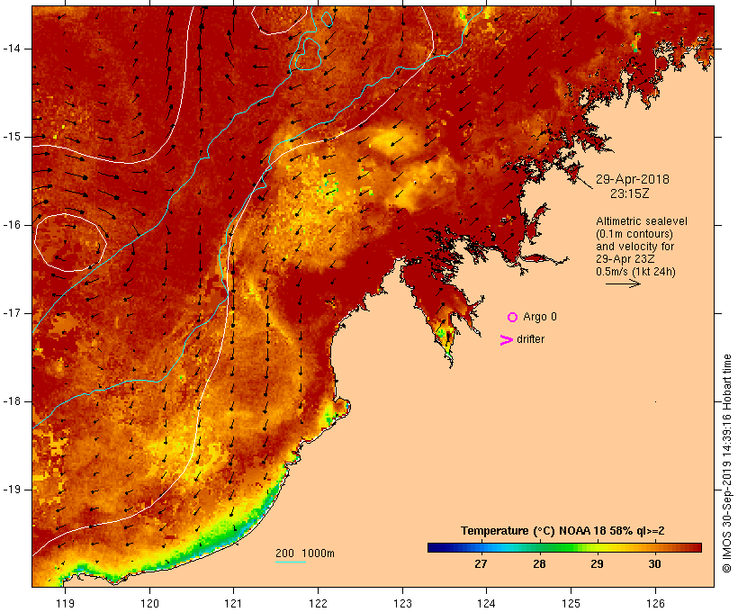Click longitude label '126'
Screen dimensions: 738x612
point(655,604)
